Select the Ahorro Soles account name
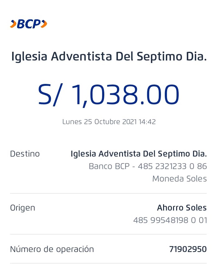Screen dimensions: 221x267 click(x=182, y=208)
